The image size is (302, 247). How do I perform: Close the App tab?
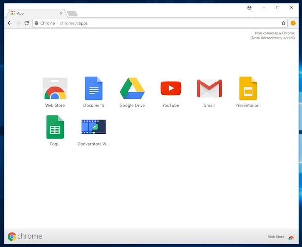61,13
